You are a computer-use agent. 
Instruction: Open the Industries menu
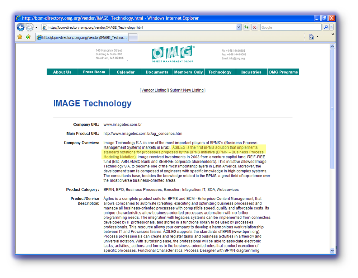[x=251, y=72]
